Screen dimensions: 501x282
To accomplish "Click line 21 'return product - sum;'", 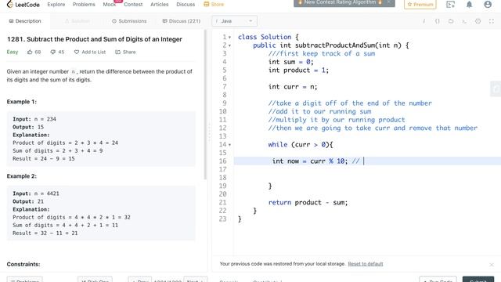I will coord(308,203).
